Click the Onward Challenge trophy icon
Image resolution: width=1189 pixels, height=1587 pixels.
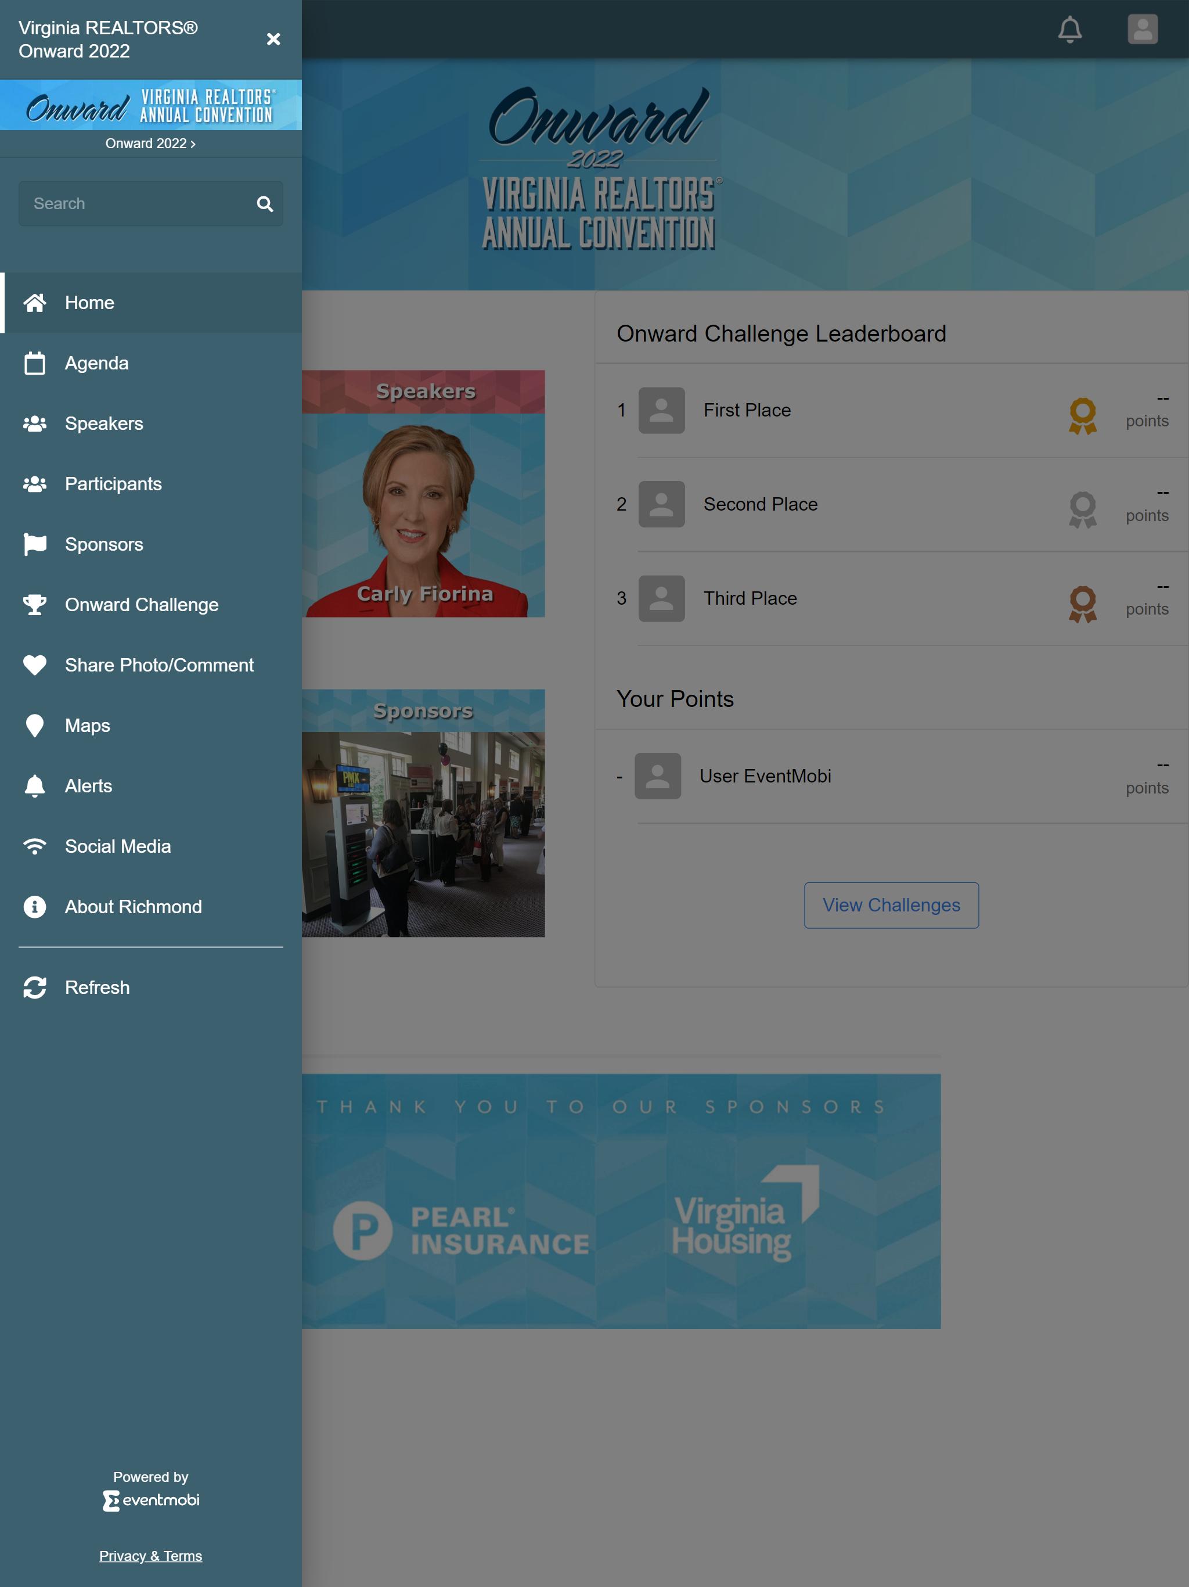tap(34, 605)
